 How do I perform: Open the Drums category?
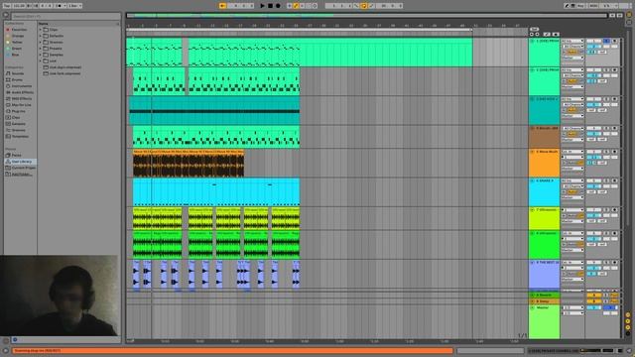(x=17, y=79)
